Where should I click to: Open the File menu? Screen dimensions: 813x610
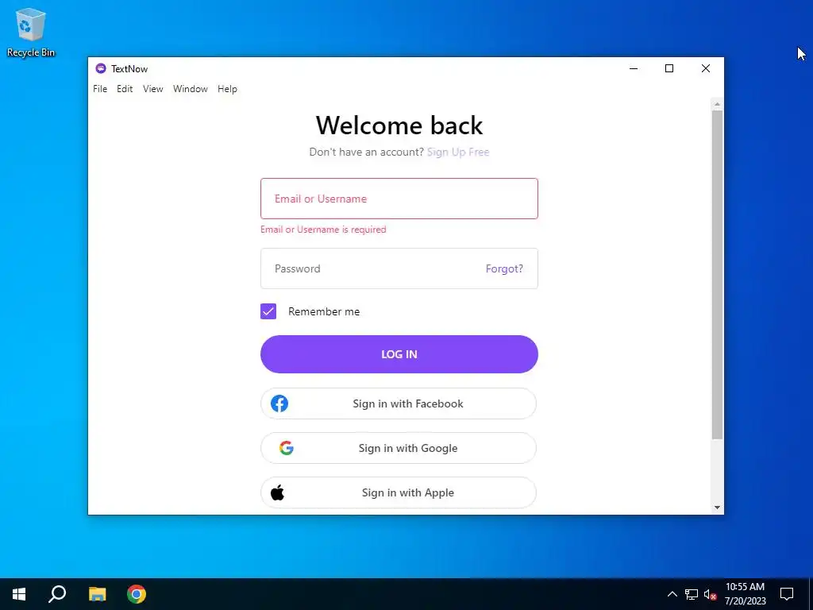(100, 89)
